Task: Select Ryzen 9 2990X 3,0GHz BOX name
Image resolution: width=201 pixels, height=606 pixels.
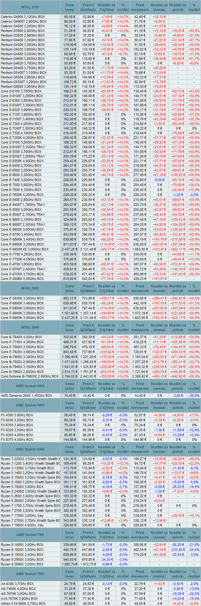Action: pyautogui.click(x=22, y=564)
